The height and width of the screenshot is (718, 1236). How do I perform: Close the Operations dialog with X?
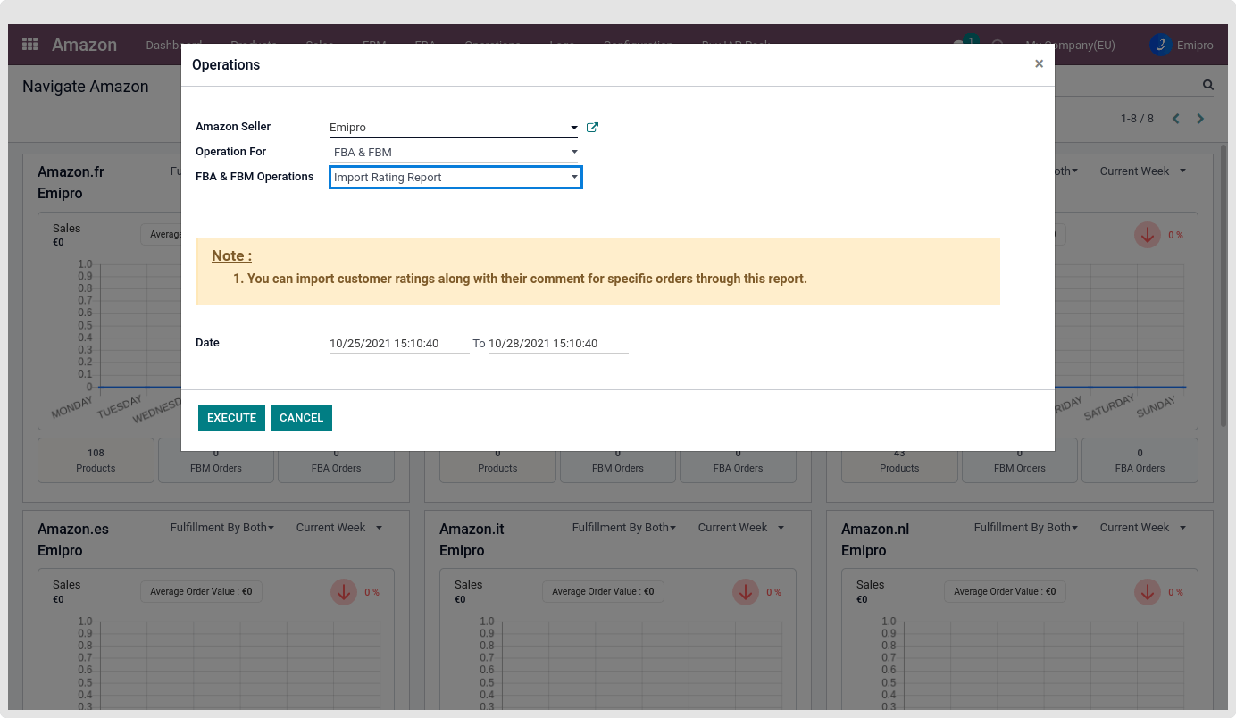[1039, 64]
